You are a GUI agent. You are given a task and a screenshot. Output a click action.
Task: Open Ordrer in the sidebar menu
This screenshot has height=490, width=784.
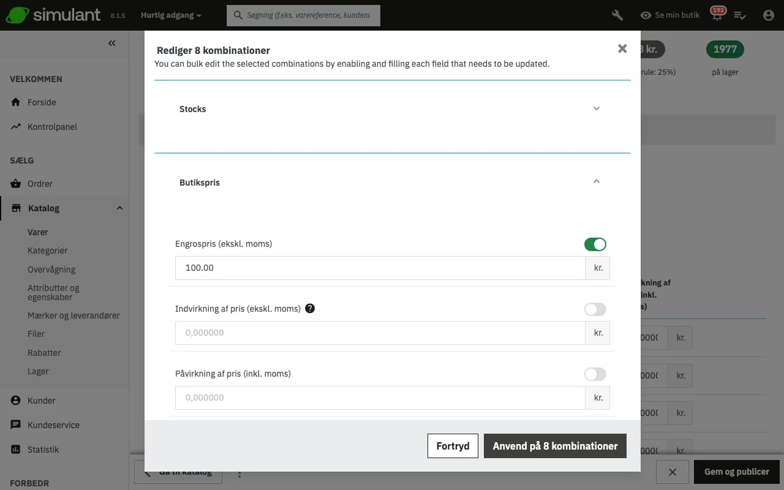(40, 184)
